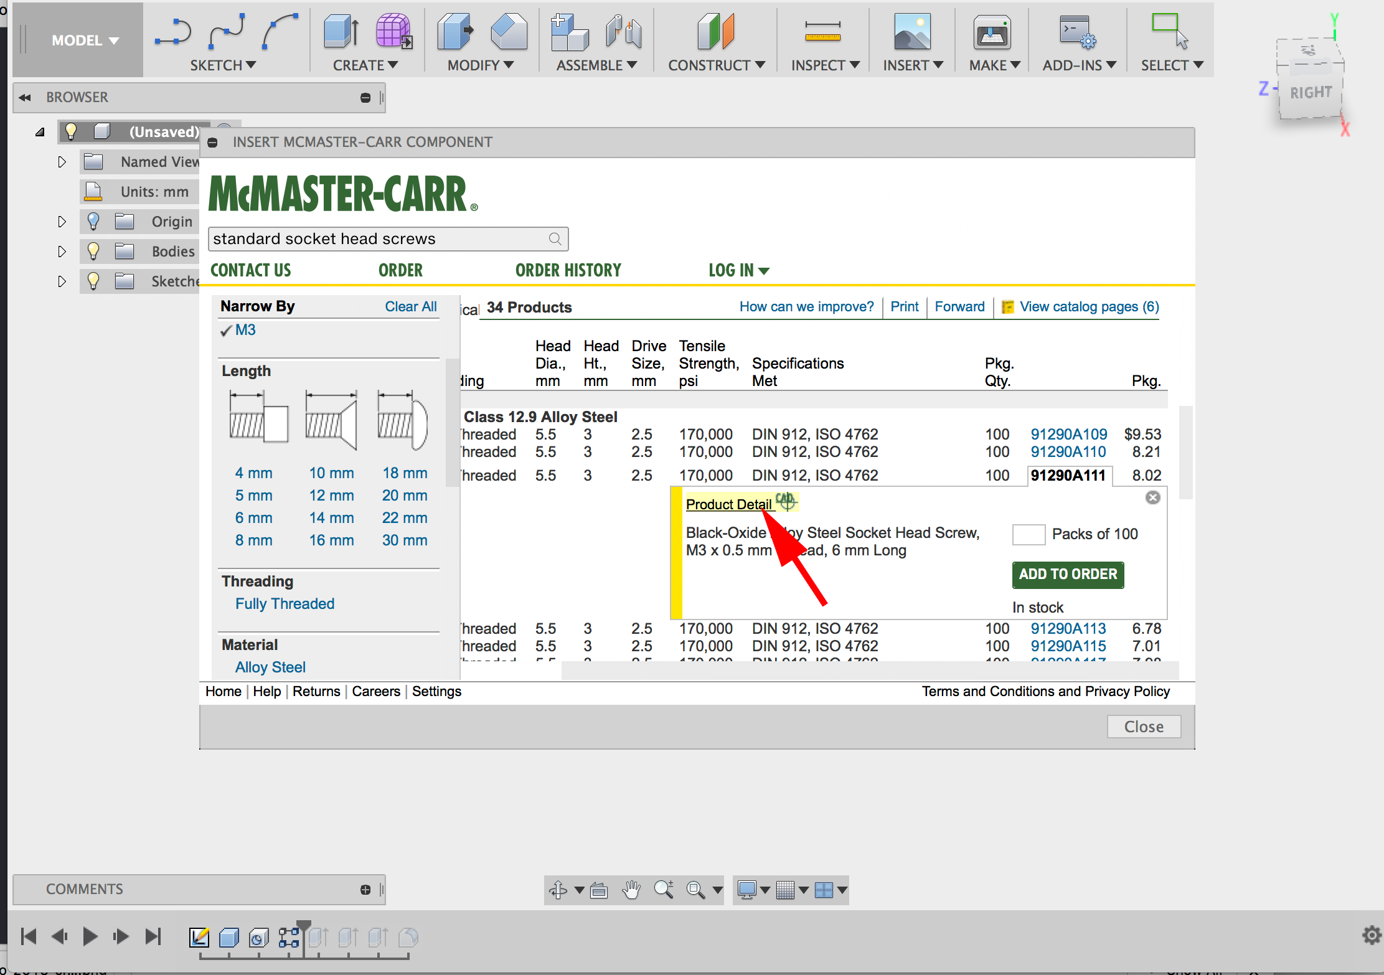This screenshot has width=1384, height=975.
Task: Click the Joint icon in Assemble
Action: pos(623,31)
